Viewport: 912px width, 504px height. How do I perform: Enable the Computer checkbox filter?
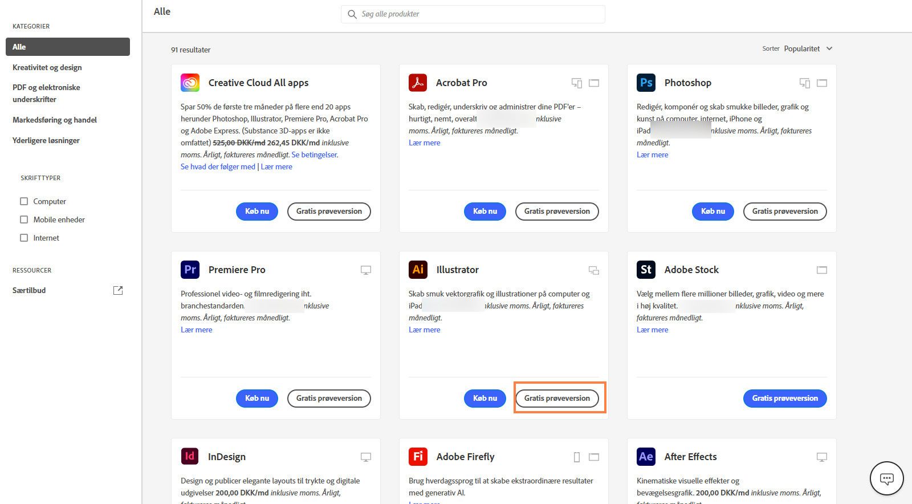pos(24,201)
